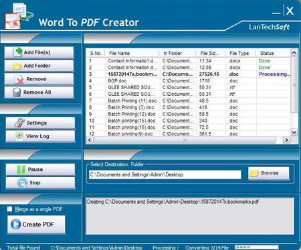Click the wrench tools icon on Settings
Image resolution: width=301 pixels, height=250 pixels.
click(20, 123)
